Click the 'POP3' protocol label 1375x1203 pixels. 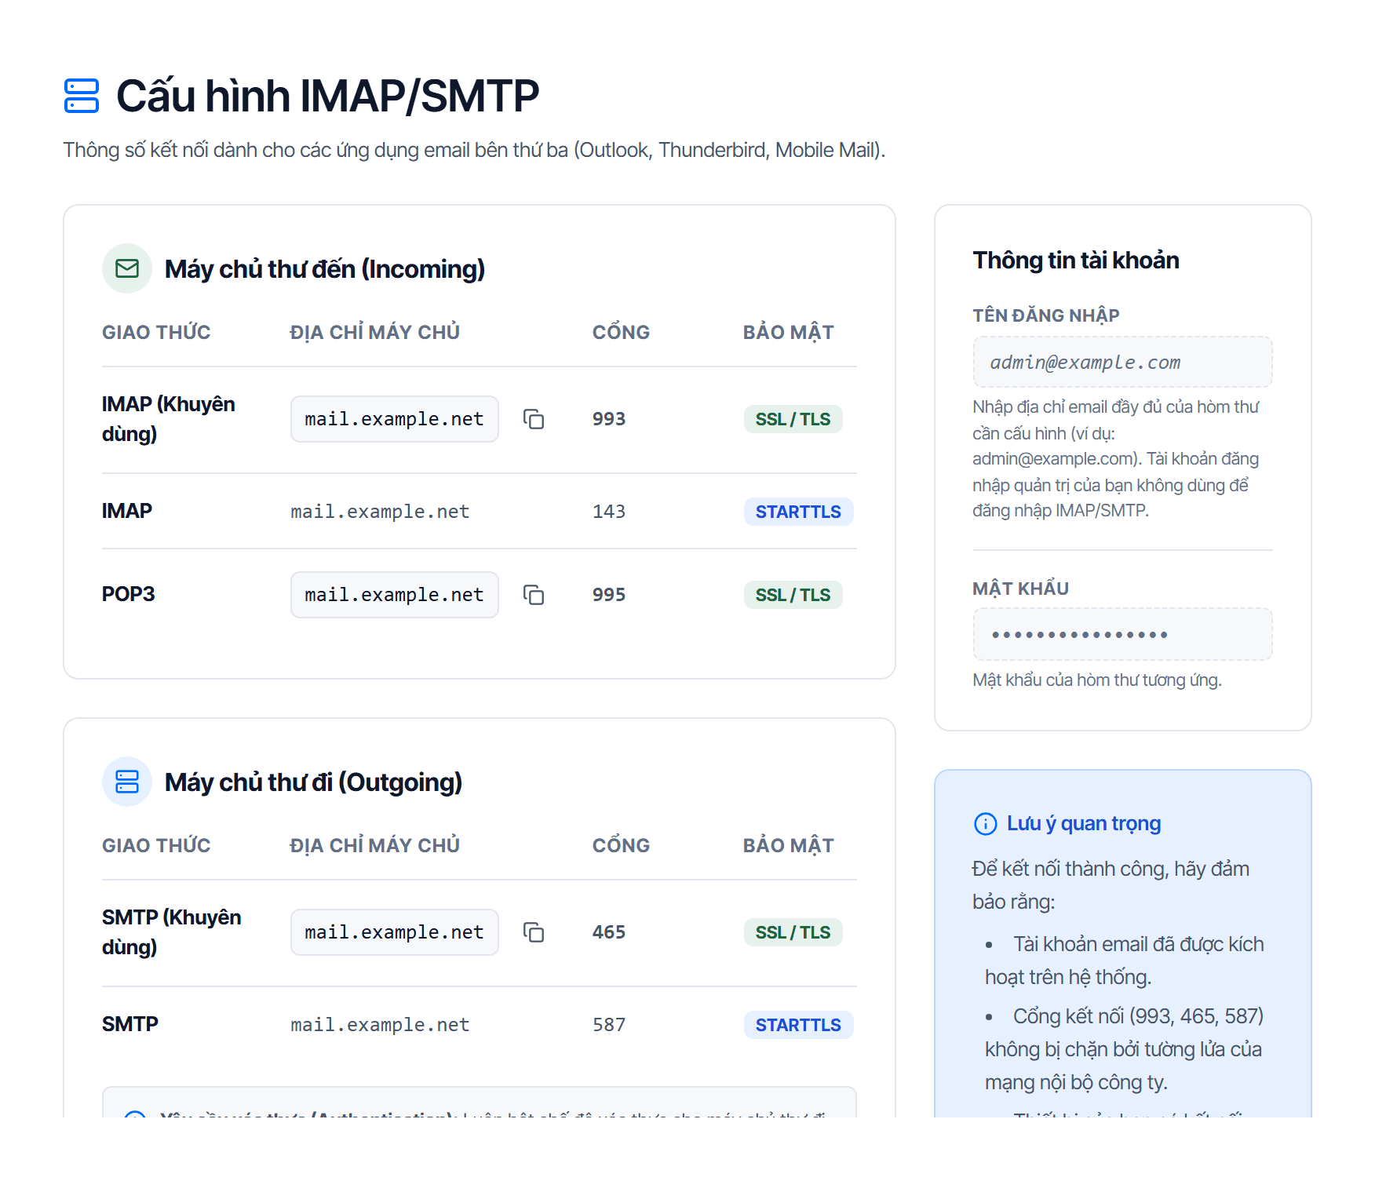[x=129, y=594]
